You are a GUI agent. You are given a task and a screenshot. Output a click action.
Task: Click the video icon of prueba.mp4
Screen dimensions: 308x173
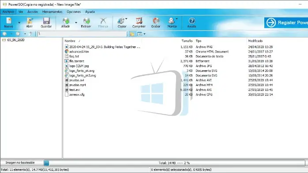tap(67, 85)
